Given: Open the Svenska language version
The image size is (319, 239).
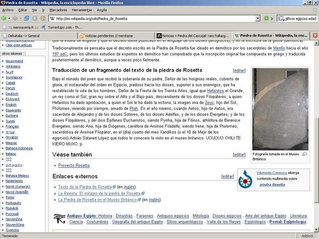Looking at the screenshot, I should 12,230.
